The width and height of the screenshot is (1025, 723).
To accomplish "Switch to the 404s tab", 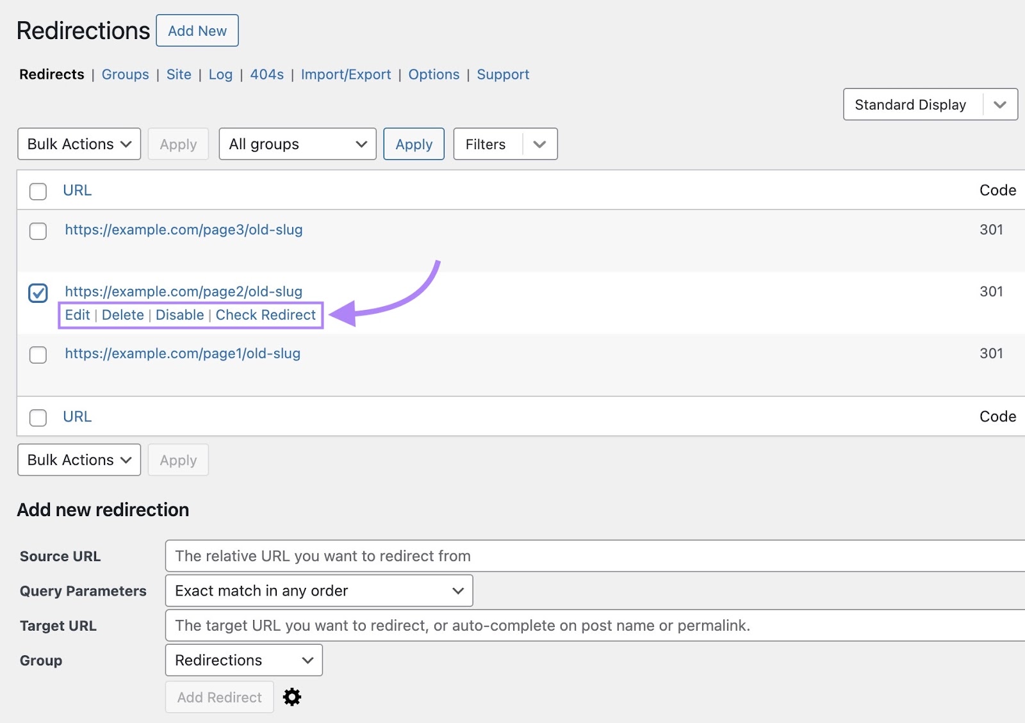I will pyautogui.click(x=266, y=74).
